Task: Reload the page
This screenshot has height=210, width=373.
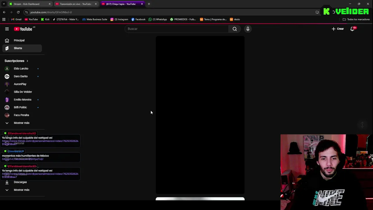Action: click(18, 12)
